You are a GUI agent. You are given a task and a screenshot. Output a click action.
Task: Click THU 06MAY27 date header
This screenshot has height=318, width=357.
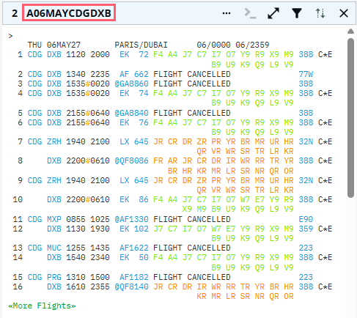54,45
